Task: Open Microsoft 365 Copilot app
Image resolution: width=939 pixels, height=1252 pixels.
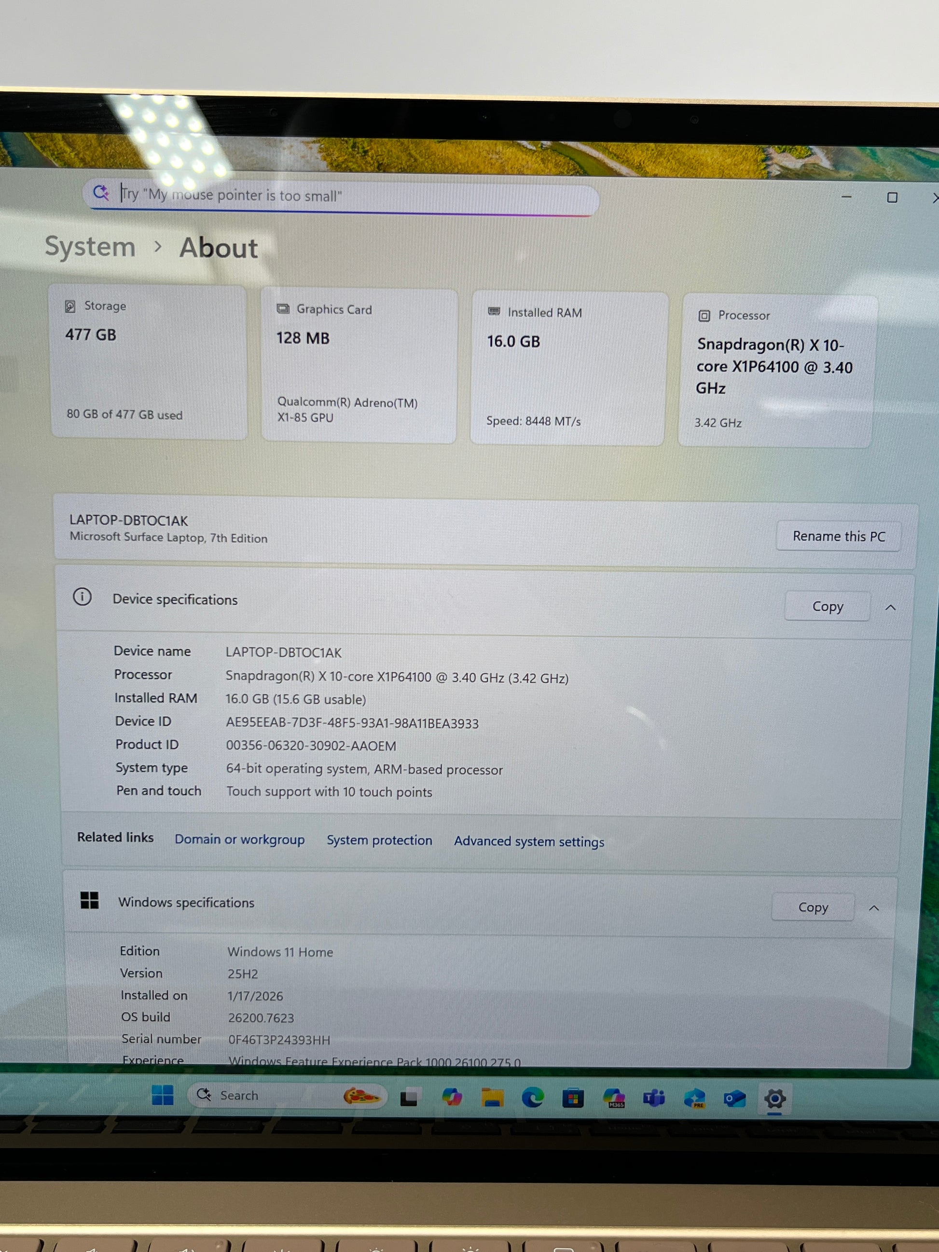Action: point(614,1099)
